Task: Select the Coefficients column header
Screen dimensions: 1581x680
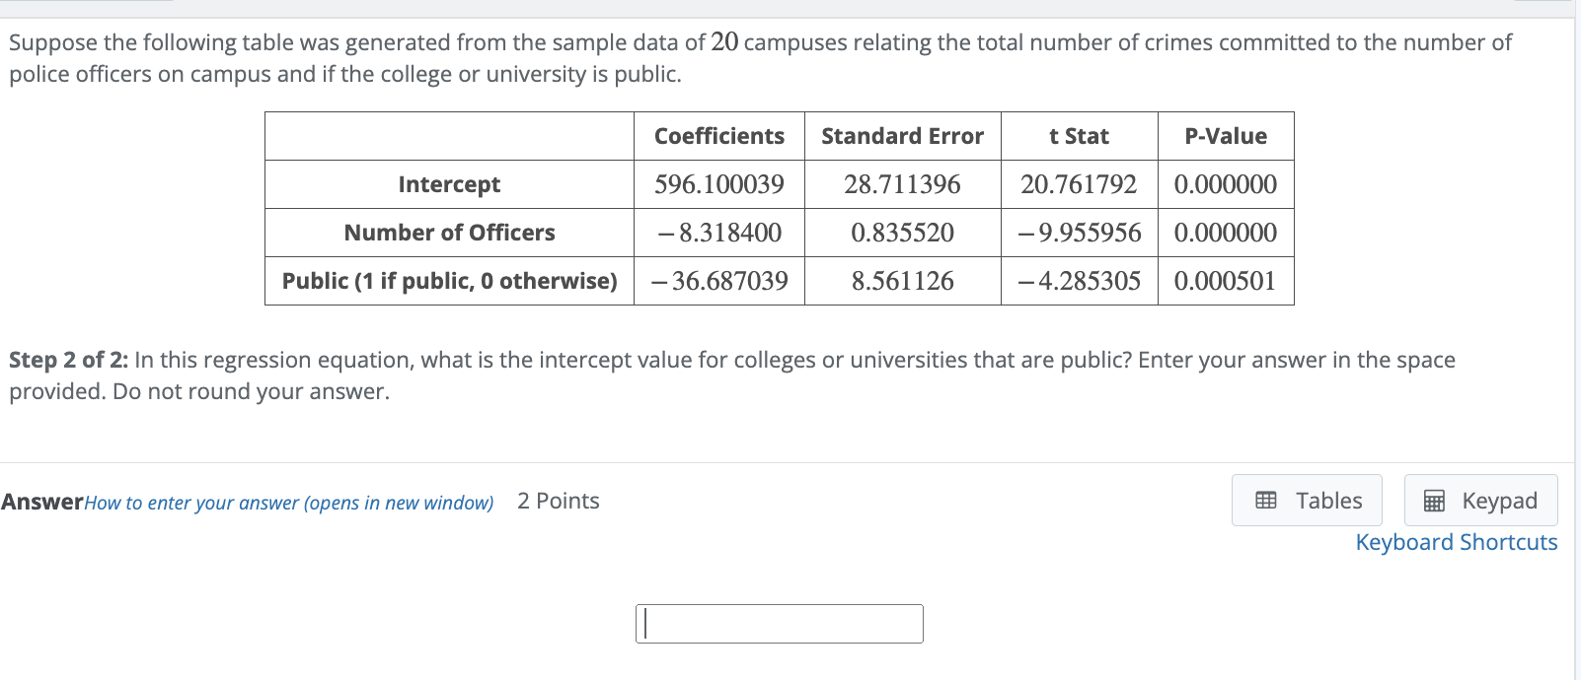Action: (x=718, y=136)
